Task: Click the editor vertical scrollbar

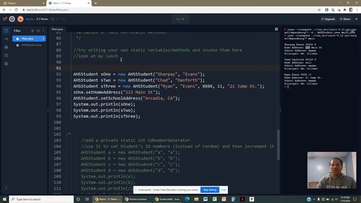Action: (278, 145)
